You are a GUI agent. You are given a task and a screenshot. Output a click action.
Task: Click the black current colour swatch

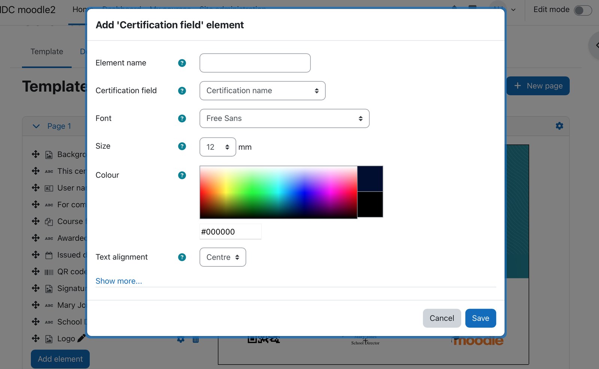[x=370, y=205]
